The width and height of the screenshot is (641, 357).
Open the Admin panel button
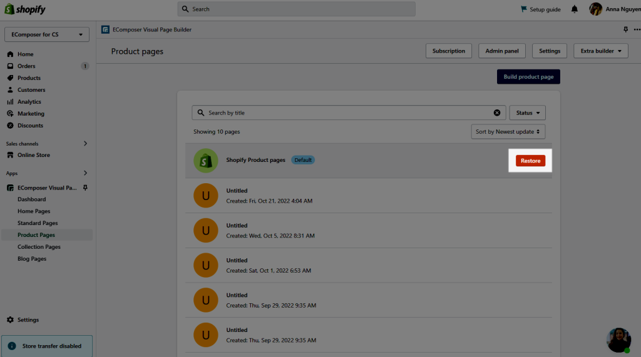pos(502,51)
